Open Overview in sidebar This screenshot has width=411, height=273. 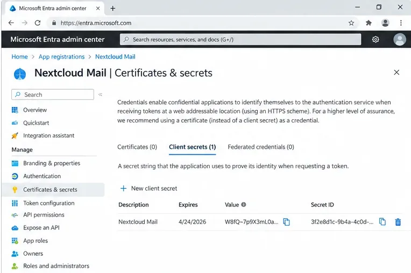(x=35, y=110)
